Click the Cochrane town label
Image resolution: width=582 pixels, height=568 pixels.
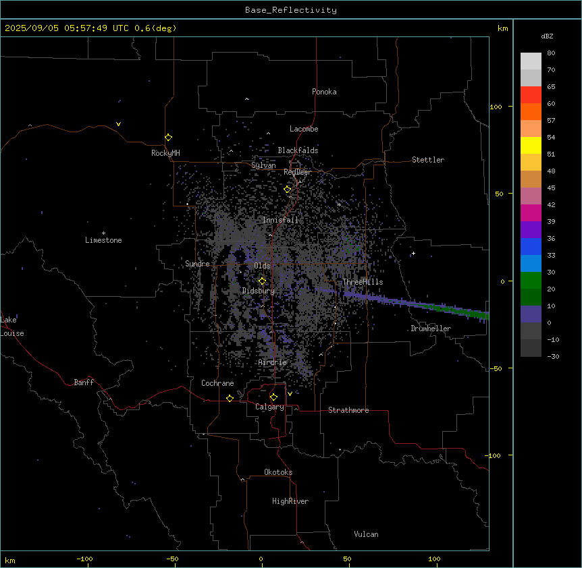[x=217, y=383]
